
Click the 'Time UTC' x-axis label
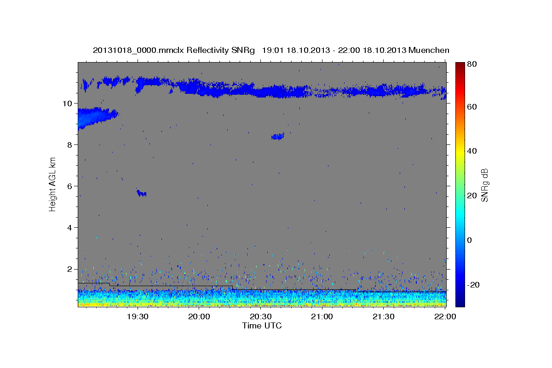coord(262,326)
